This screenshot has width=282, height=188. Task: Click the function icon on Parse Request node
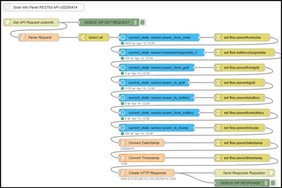coord(23,37)
